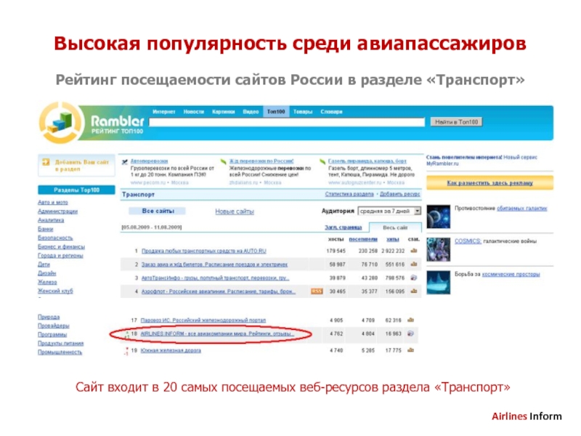Open stats icon for AIRLINES INFORM row
The width and height of the screenshot is (581, 436).
pos(410,334)
